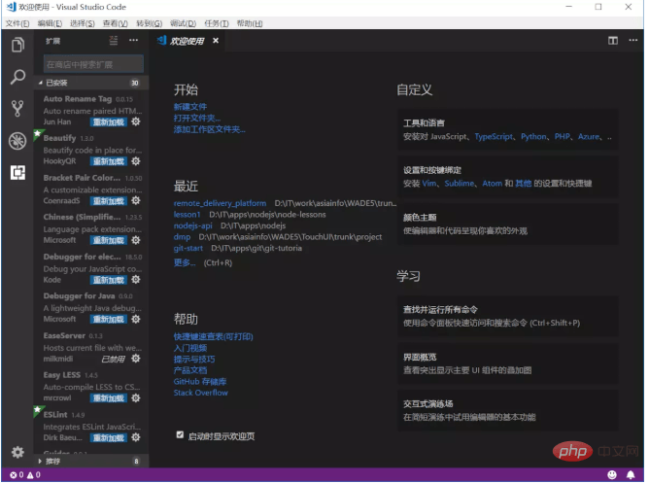Image resolution: width=649 pixels, height=483 pixels.
Task: Open recent remote_delivery_platform project
Action: pos(220,203)
